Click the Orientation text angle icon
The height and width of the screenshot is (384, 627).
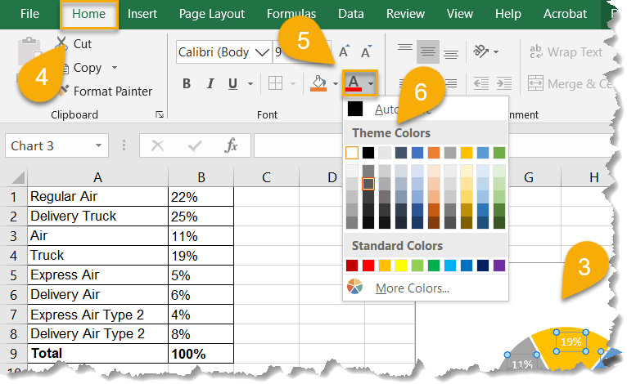tap(481, 52)
